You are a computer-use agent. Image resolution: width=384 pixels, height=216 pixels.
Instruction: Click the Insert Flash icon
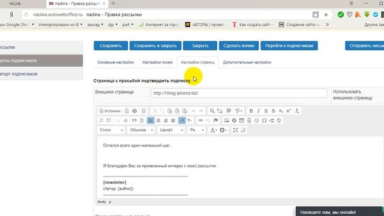[x=234, y=120]
